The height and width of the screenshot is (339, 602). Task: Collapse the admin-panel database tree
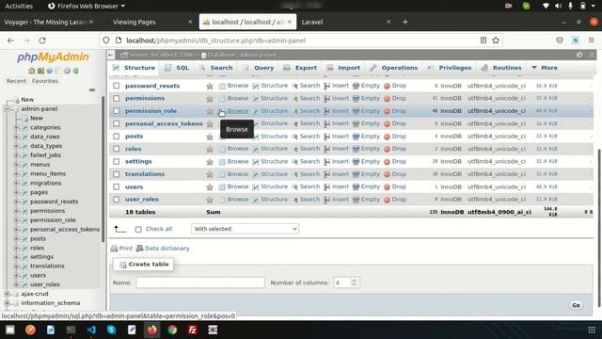[7, 109]
